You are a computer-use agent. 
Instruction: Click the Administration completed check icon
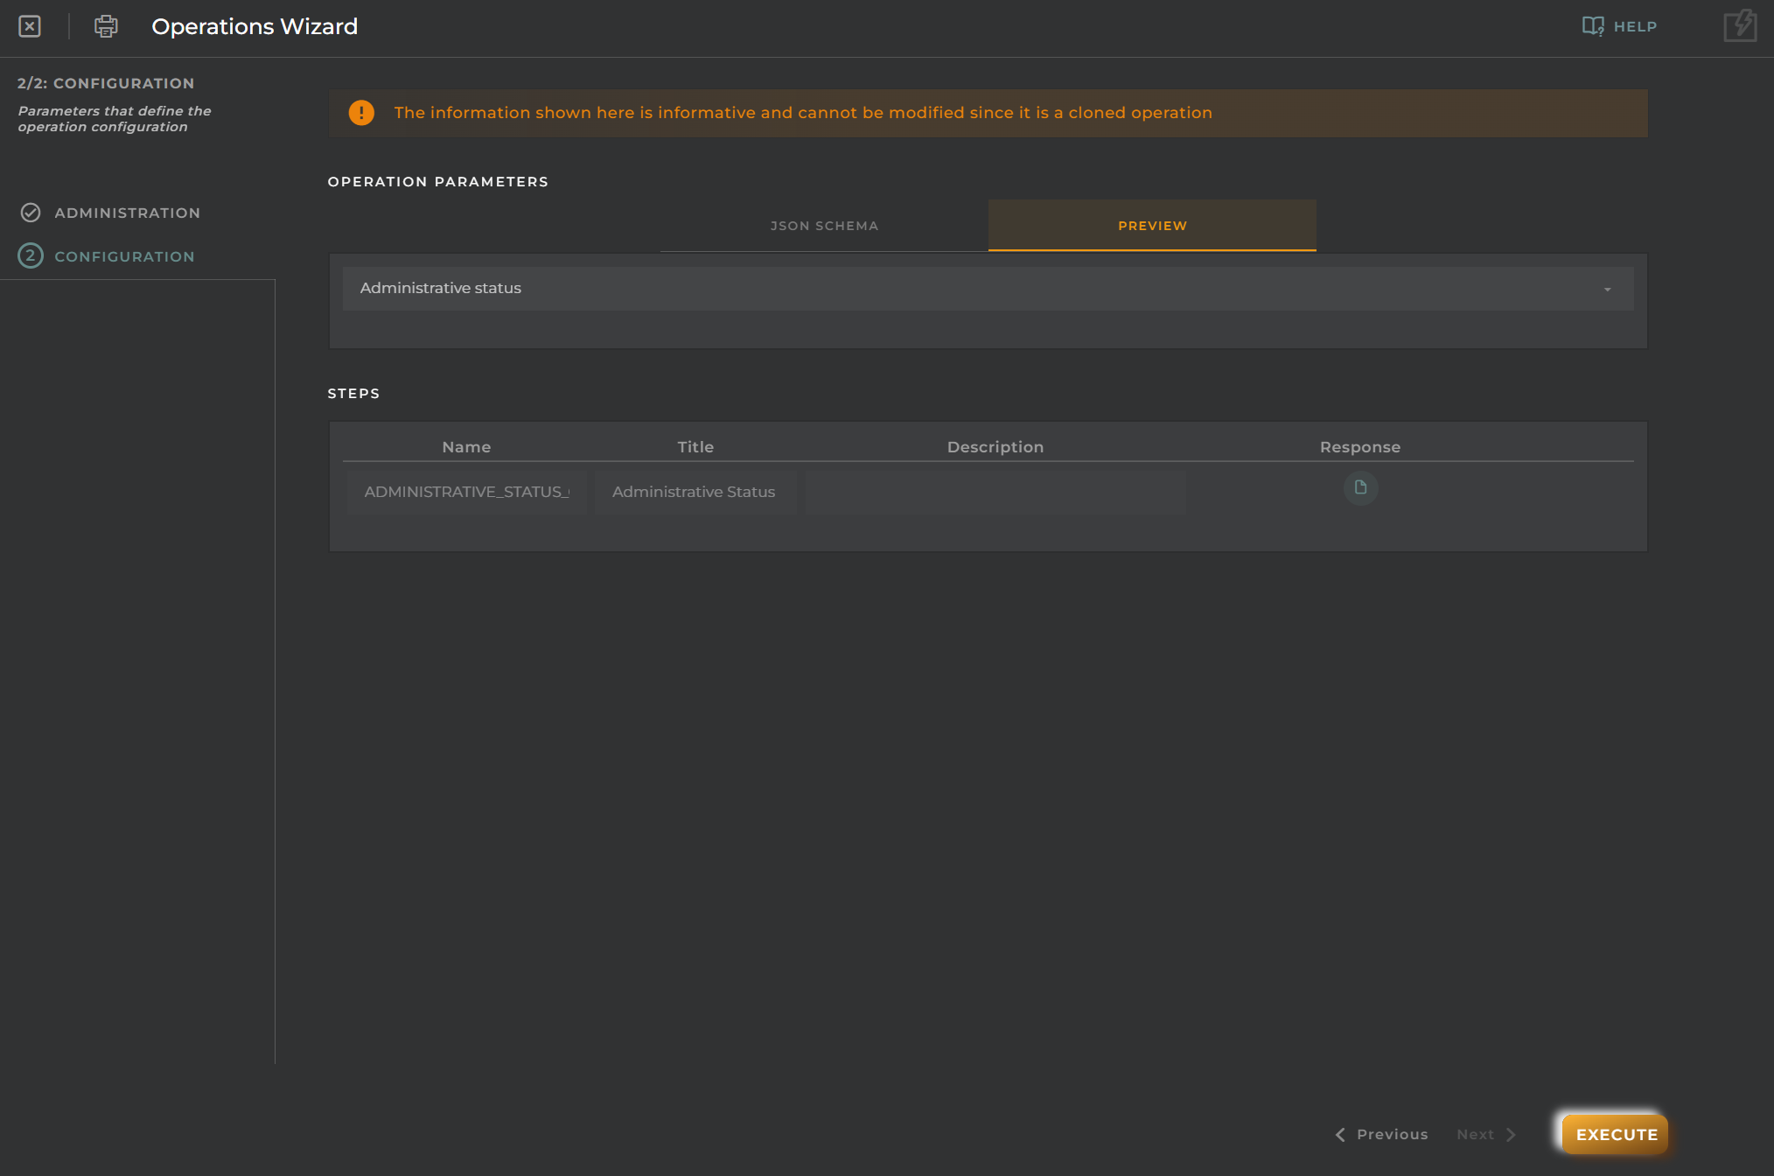coord(31,213)
